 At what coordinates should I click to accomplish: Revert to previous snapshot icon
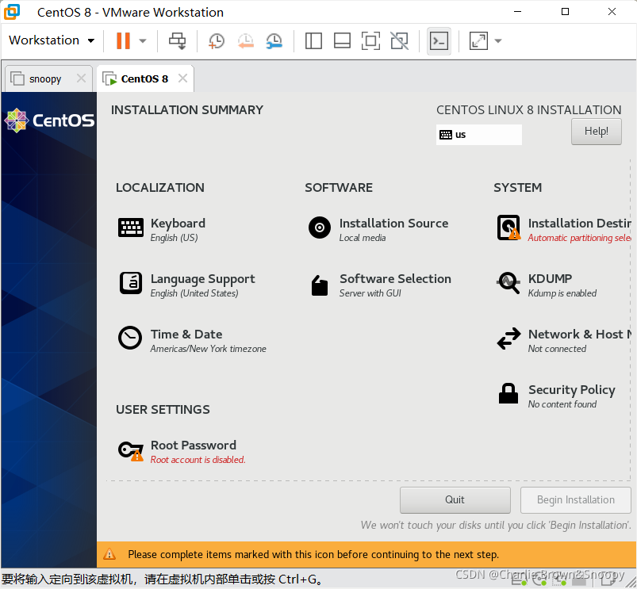pyautogui.click(x=246, y=41)
